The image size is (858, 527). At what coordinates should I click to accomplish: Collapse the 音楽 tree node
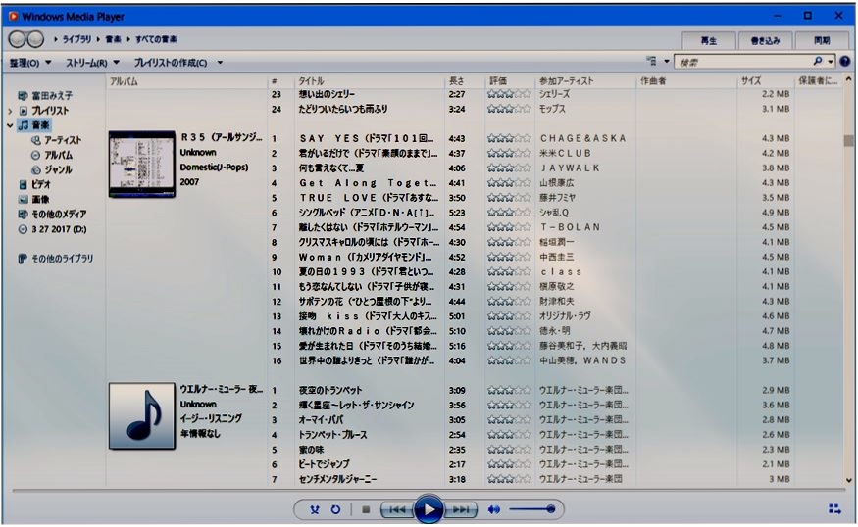[x=10, y=125]
